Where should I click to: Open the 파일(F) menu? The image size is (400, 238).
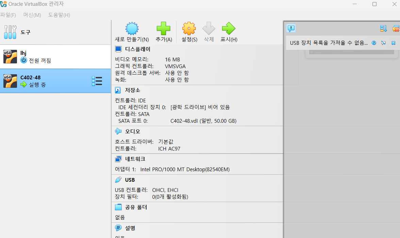point(8,15)
